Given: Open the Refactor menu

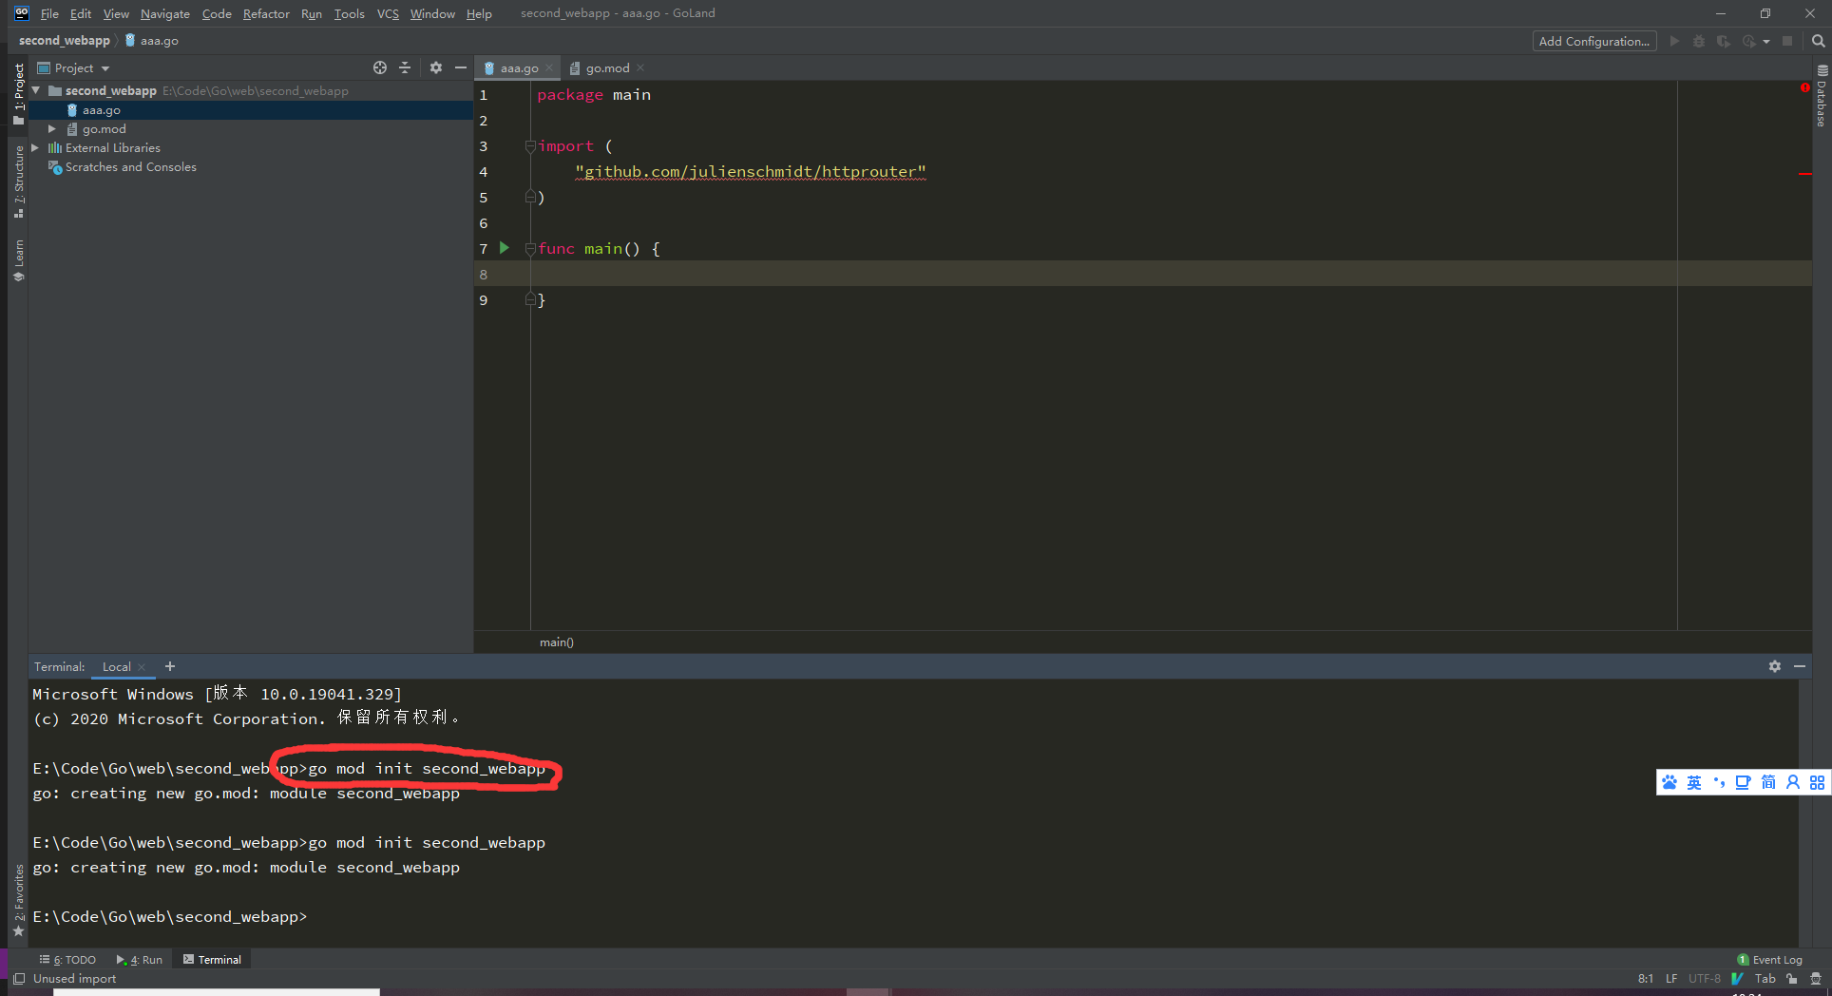Looking at the screenshot, I should tap(266, 13).
